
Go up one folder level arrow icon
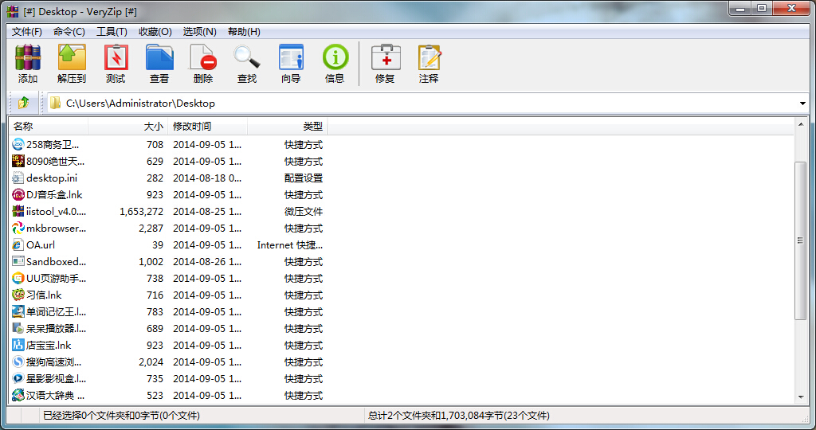click(x=23, y=103)
